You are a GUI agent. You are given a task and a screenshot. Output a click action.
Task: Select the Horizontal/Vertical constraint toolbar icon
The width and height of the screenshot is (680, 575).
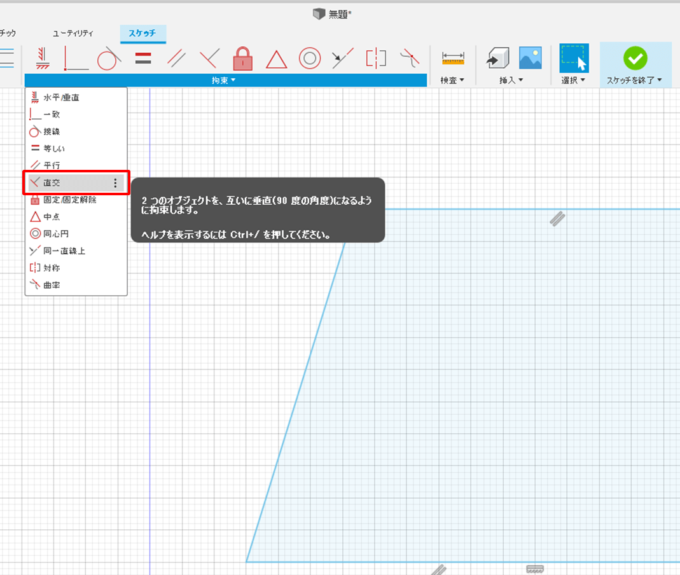[43, 59]
